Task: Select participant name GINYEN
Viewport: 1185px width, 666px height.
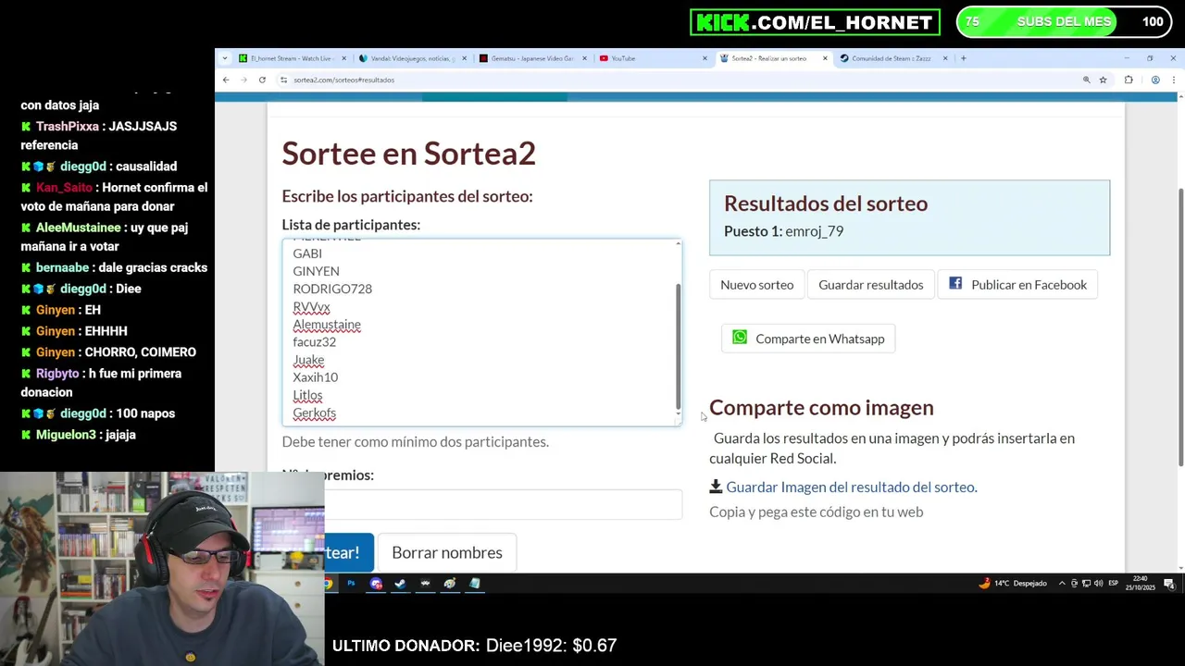Action: [316, 271]
